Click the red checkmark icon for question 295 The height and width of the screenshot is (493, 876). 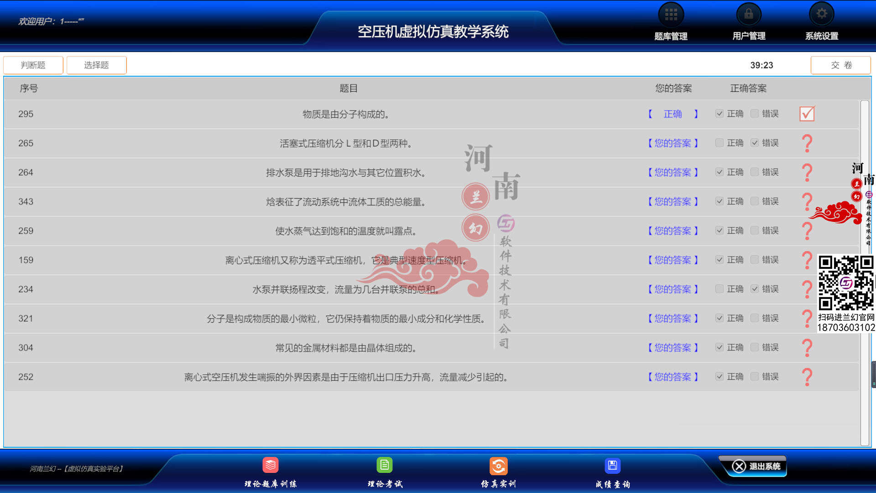pyautogui.click(x=807, y=114)
